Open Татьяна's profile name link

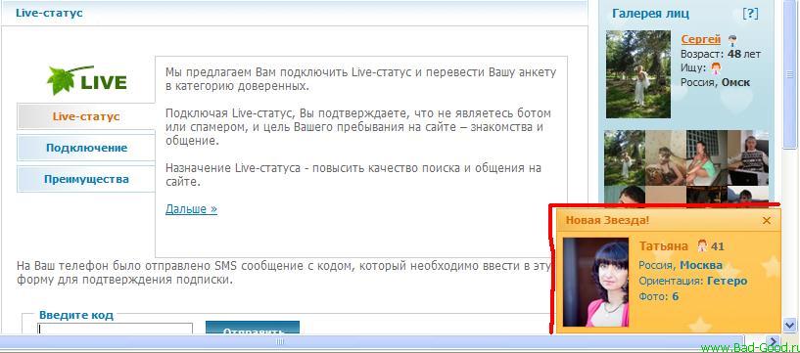(x=663, y=246)
